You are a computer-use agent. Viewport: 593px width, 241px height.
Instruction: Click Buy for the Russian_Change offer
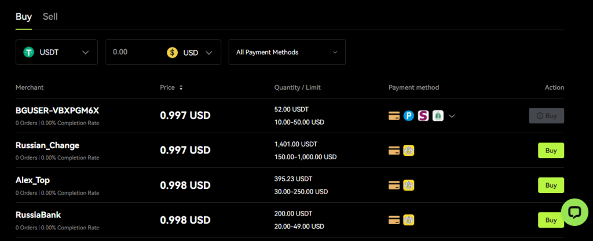coord(551,151)
